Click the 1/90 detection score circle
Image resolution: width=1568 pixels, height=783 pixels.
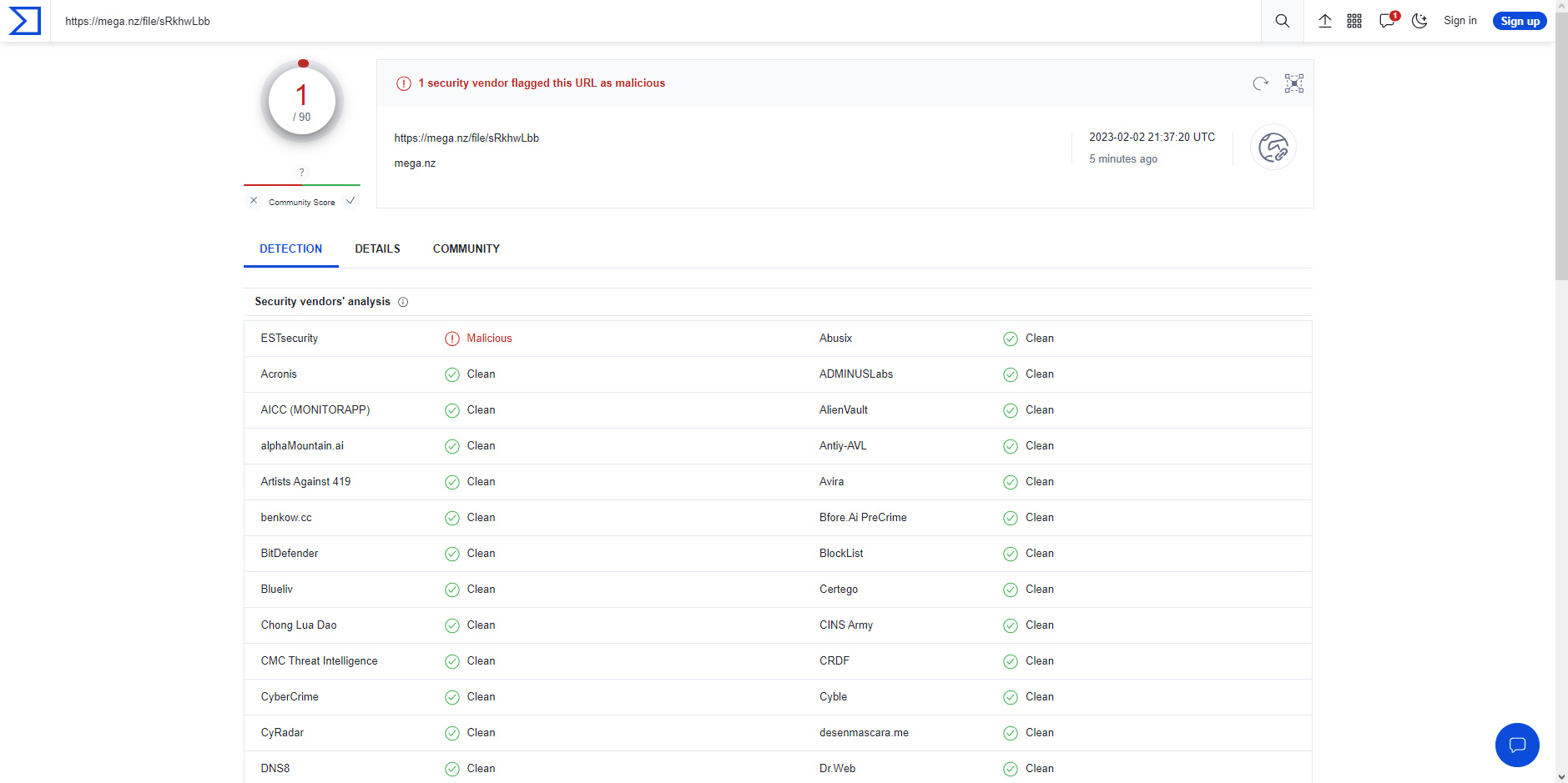(302, 102)
